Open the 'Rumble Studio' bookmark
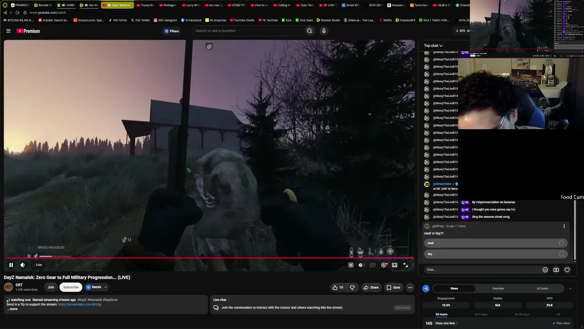Viewport: 584px width, 329px height. [x=328, y=20]
